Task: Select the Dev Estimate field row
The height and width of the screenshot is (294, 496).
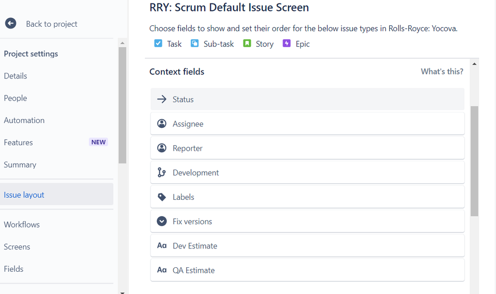Action: 307,245
